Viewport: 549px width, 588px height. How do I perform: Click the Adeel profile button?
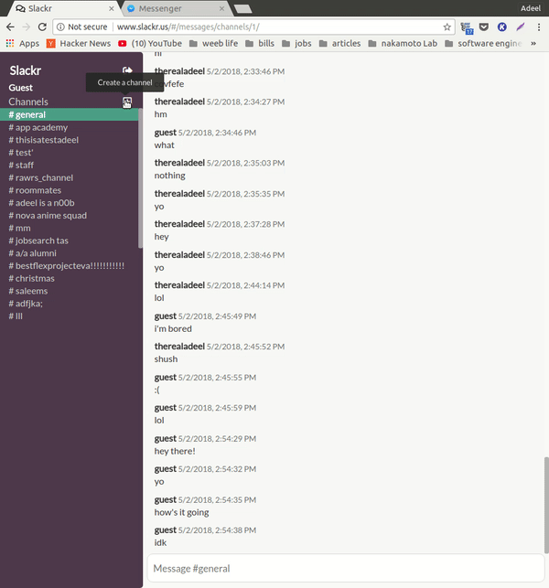pyautogui.click(x=530, y=8)
